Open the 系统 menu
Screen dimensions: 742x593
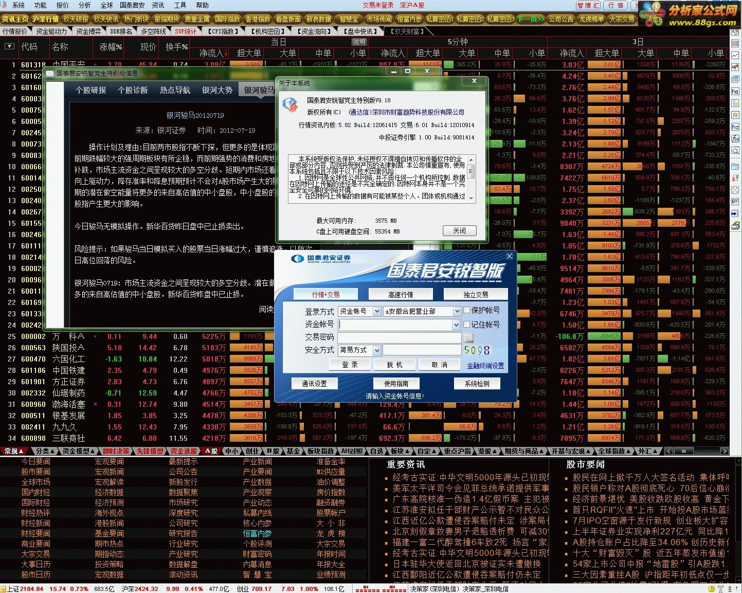click(18, 5)
